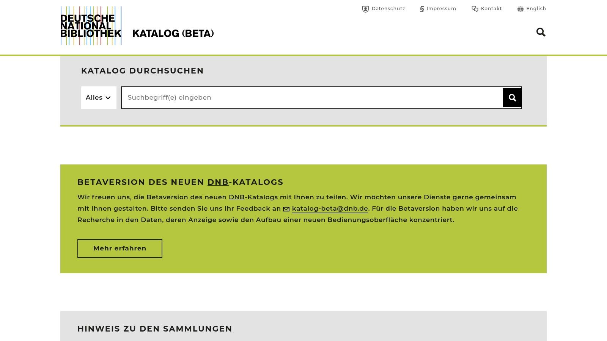The image size is (607, 341).
Task: Click the black search submit magnifier
Action: click(x=512, y=97)
